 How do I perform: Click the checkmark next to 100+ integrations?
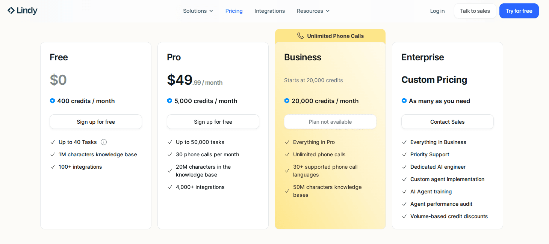tap(53, 167)
